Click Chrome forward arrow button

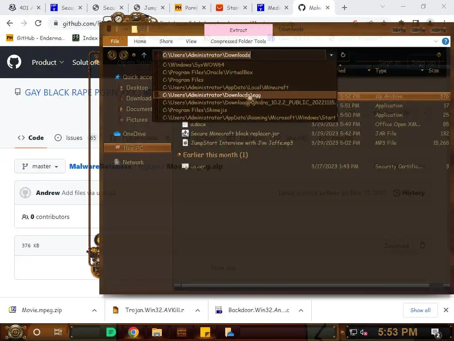pyautogui.click(x=24, y=23)
